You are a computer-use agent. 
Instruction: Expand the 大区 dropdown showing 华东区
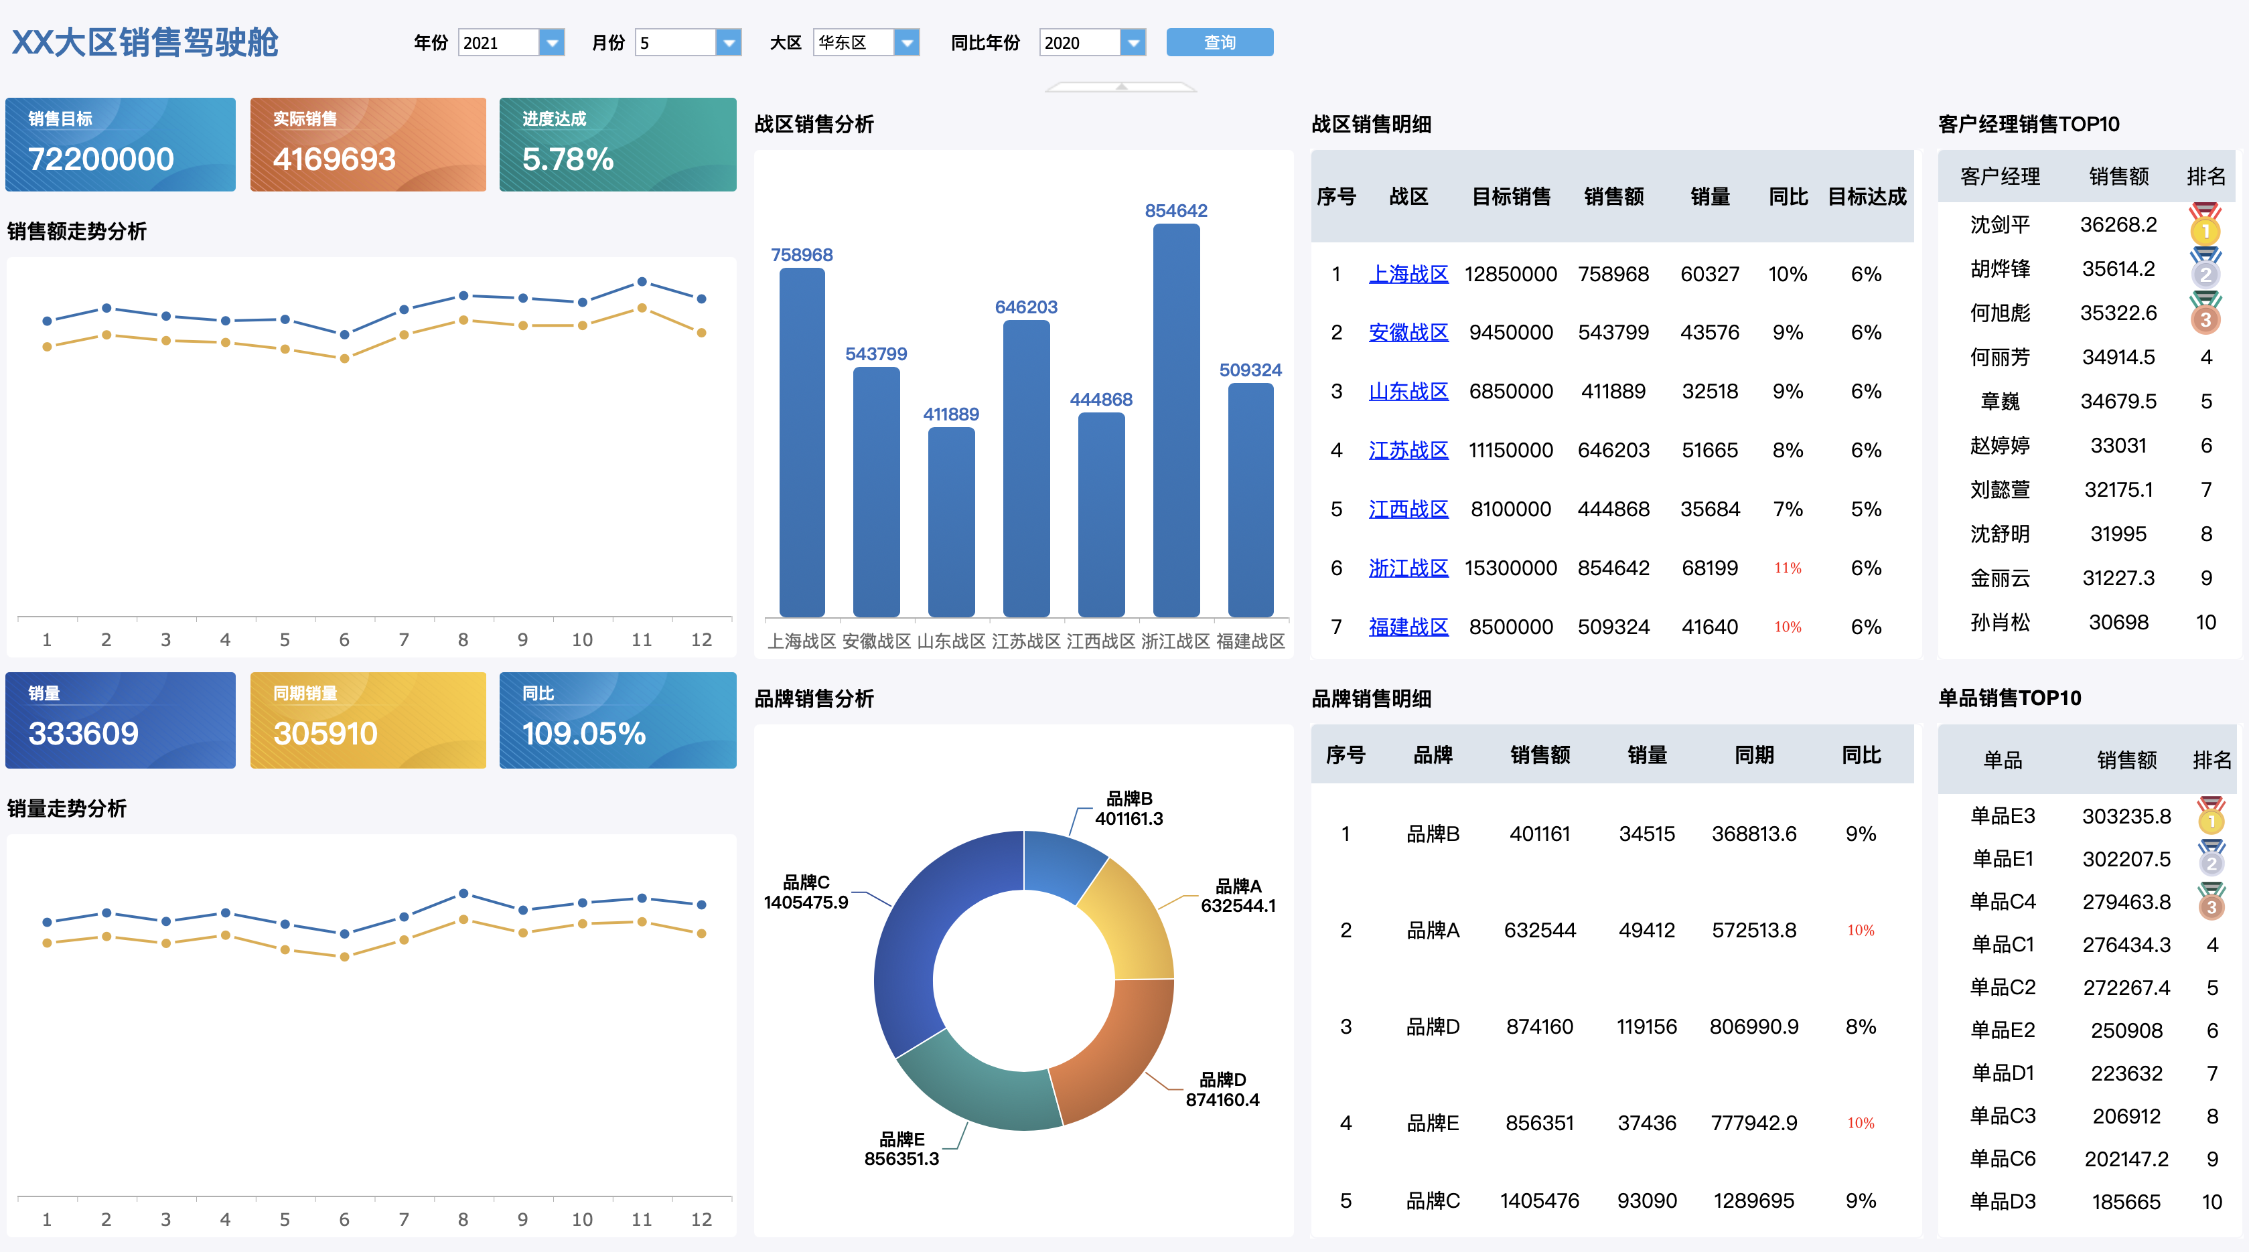click(907, 43)
